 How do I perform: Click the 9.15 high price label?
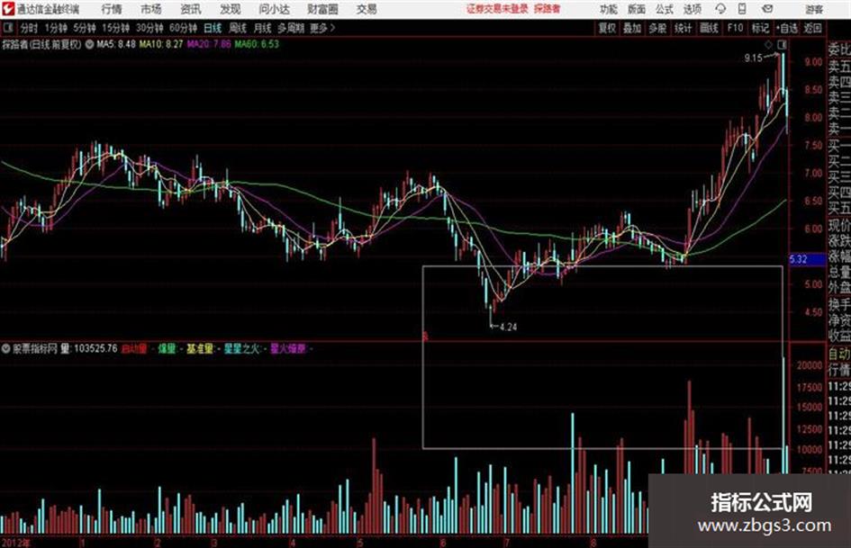[x=753, y=58]
